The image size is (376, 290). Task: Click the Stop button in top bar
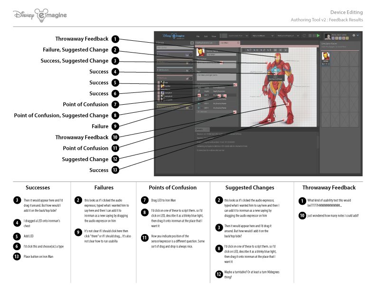[x=310, y=36]
